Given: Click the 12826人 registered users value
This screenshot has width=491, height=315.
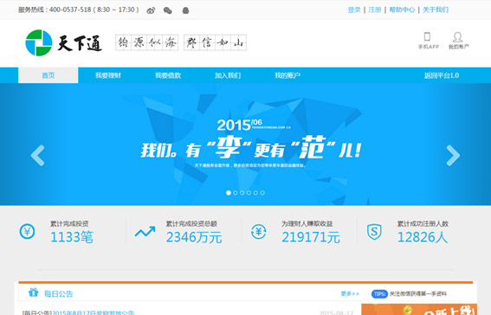Looking at the screenshot, I should [423, 237].
